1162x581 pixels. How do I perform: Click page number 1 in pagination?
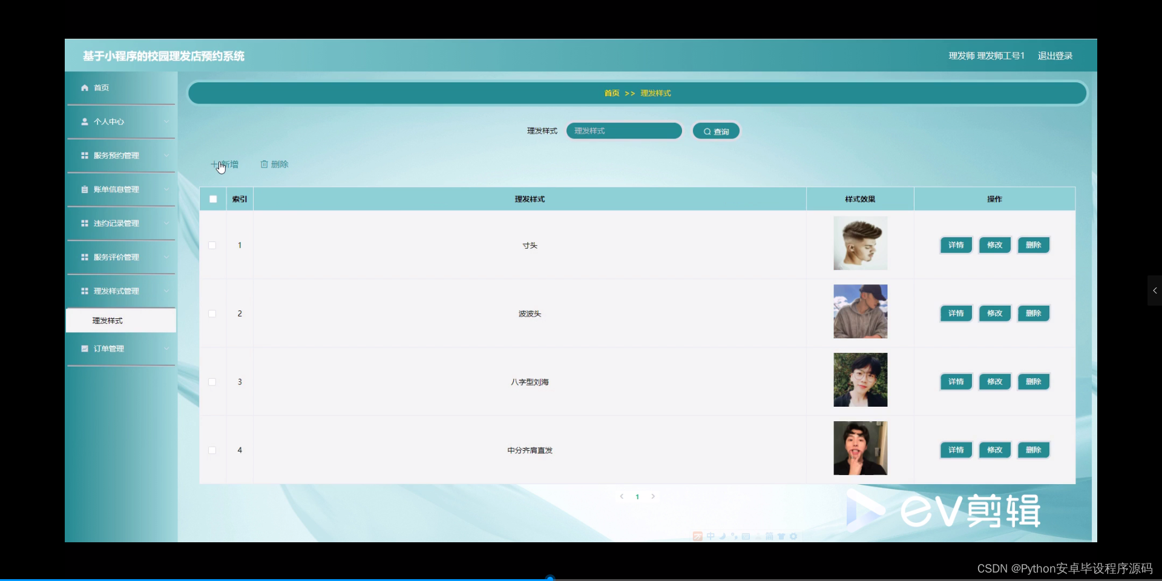click(637, 497)
